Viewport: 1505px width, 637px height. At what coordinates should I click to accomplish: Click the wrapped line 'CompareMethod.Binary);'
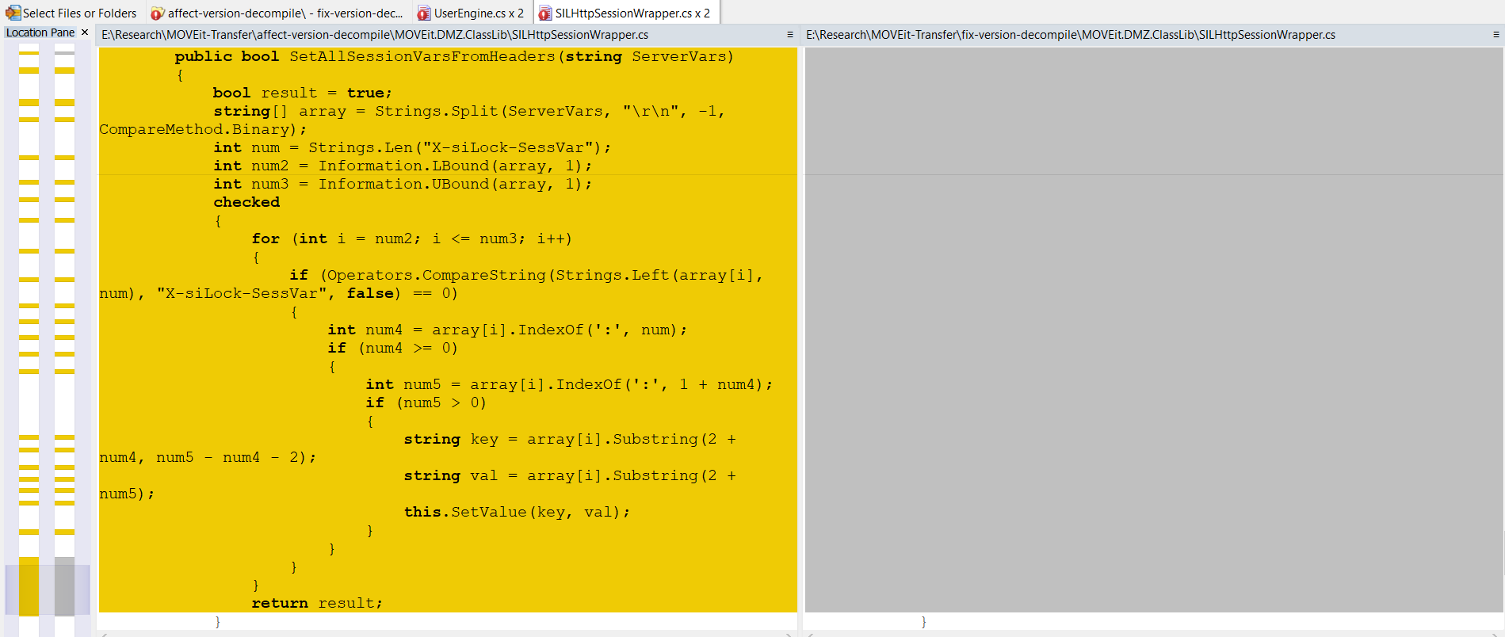[x=202, y=129]
